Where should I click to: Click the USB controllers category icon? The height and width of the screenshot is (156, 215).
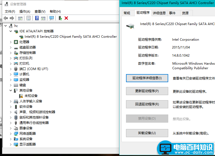click(16, 123)
